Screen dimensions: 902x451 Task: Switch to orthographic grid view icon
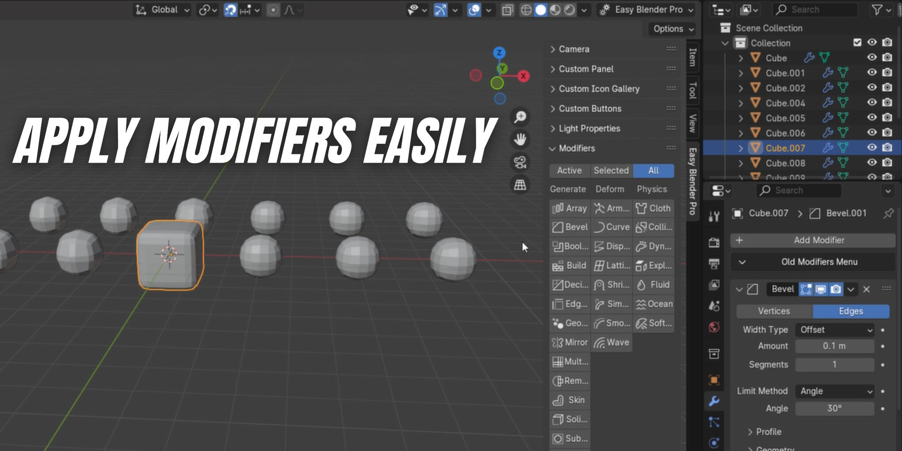[520, 184]
